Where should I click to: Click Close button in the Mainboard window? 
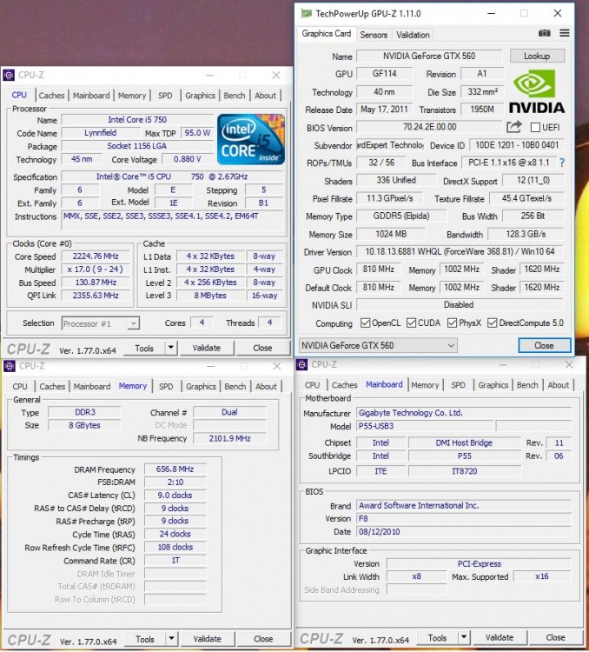pos(555,637)
